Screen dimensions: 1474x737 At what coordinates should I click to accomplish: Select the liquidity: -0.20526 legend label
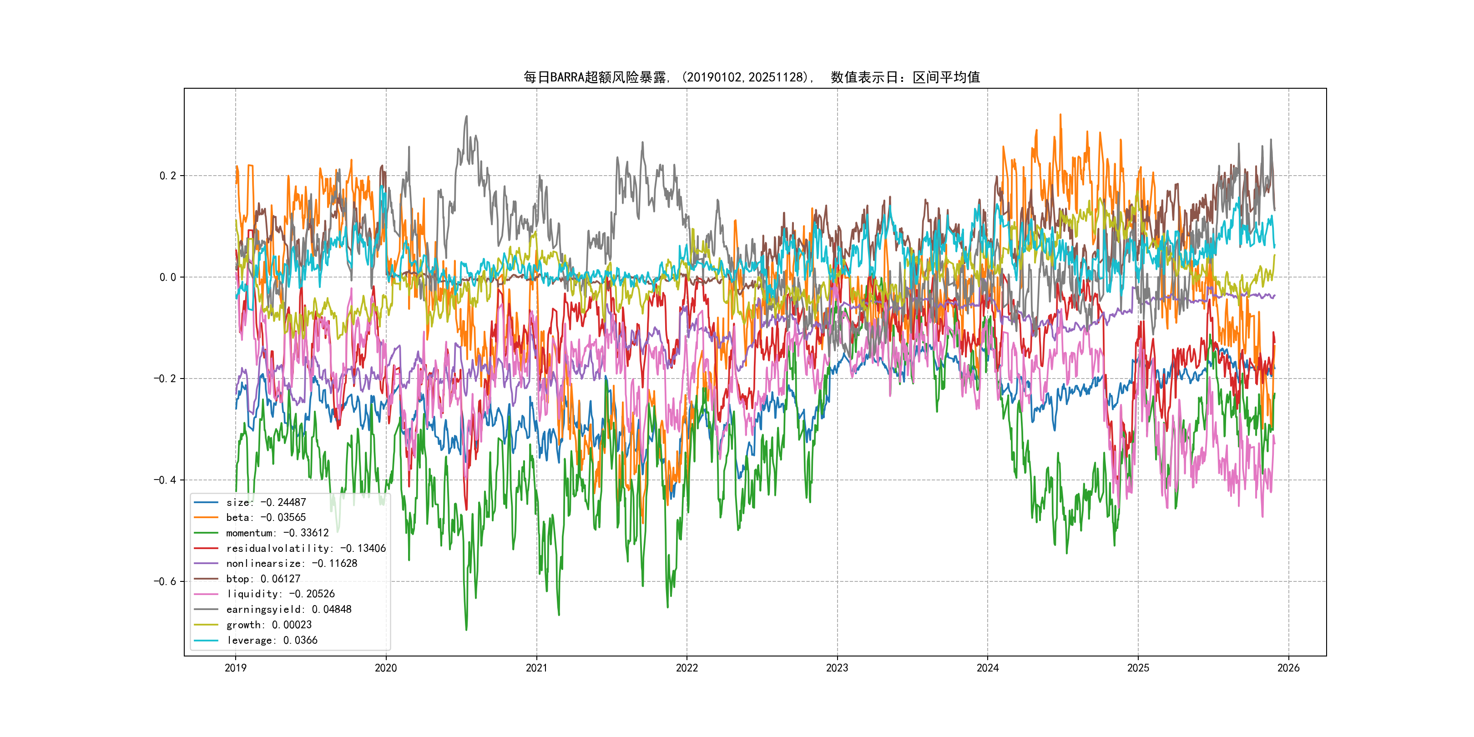(x=280, y=594)
